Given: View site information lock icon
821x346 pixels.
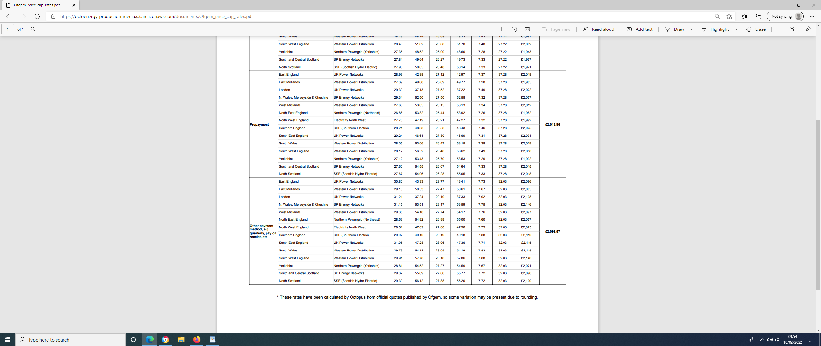Looking at the screenshot, I should 53,16.
